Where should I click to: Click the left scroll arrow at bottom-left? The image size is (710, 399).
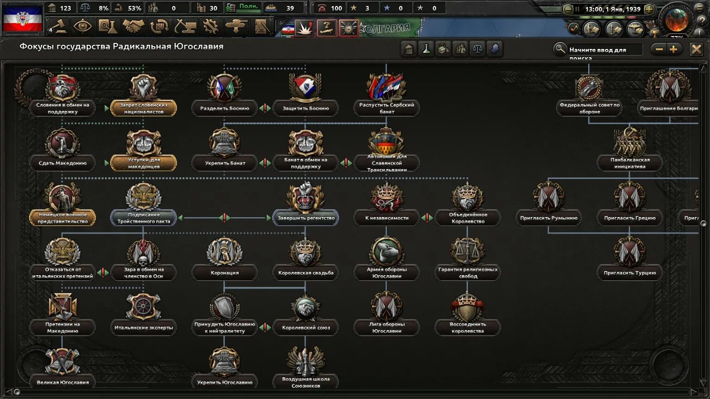point(9,392)
